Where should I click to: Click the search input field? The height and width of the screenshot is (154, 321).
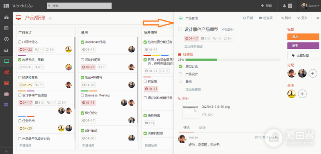(79, 6)
